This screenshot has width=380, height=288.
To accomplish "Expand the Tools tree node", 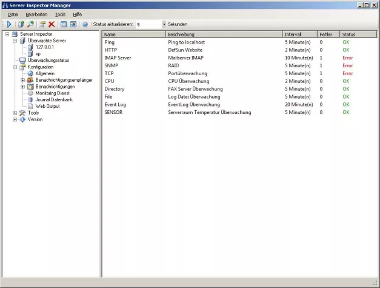I will [x=15, y=113].
